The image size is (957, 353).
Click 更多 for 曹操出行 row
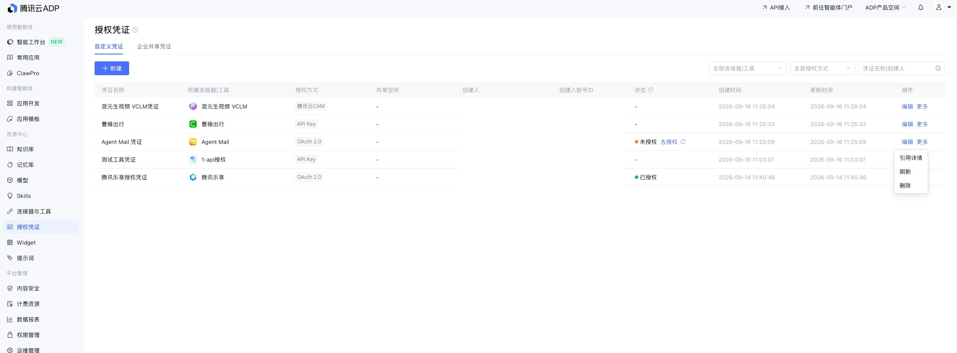click(922, 124)
